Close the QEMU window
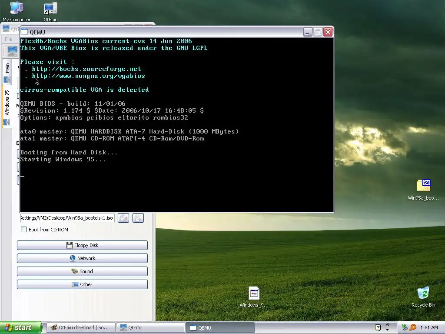This screenshot has width=445, height=334. point(328,32)
